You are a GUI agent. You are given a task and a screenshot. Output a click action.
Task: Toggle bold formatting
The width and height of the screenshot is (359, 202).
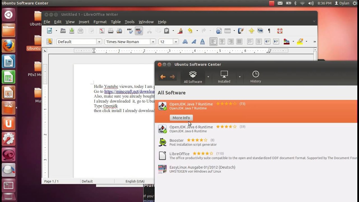185,42
